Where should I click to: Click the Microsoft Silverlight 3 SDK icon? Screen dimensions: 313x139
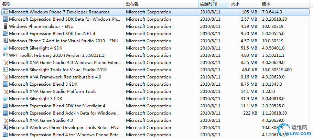point(6,98)
